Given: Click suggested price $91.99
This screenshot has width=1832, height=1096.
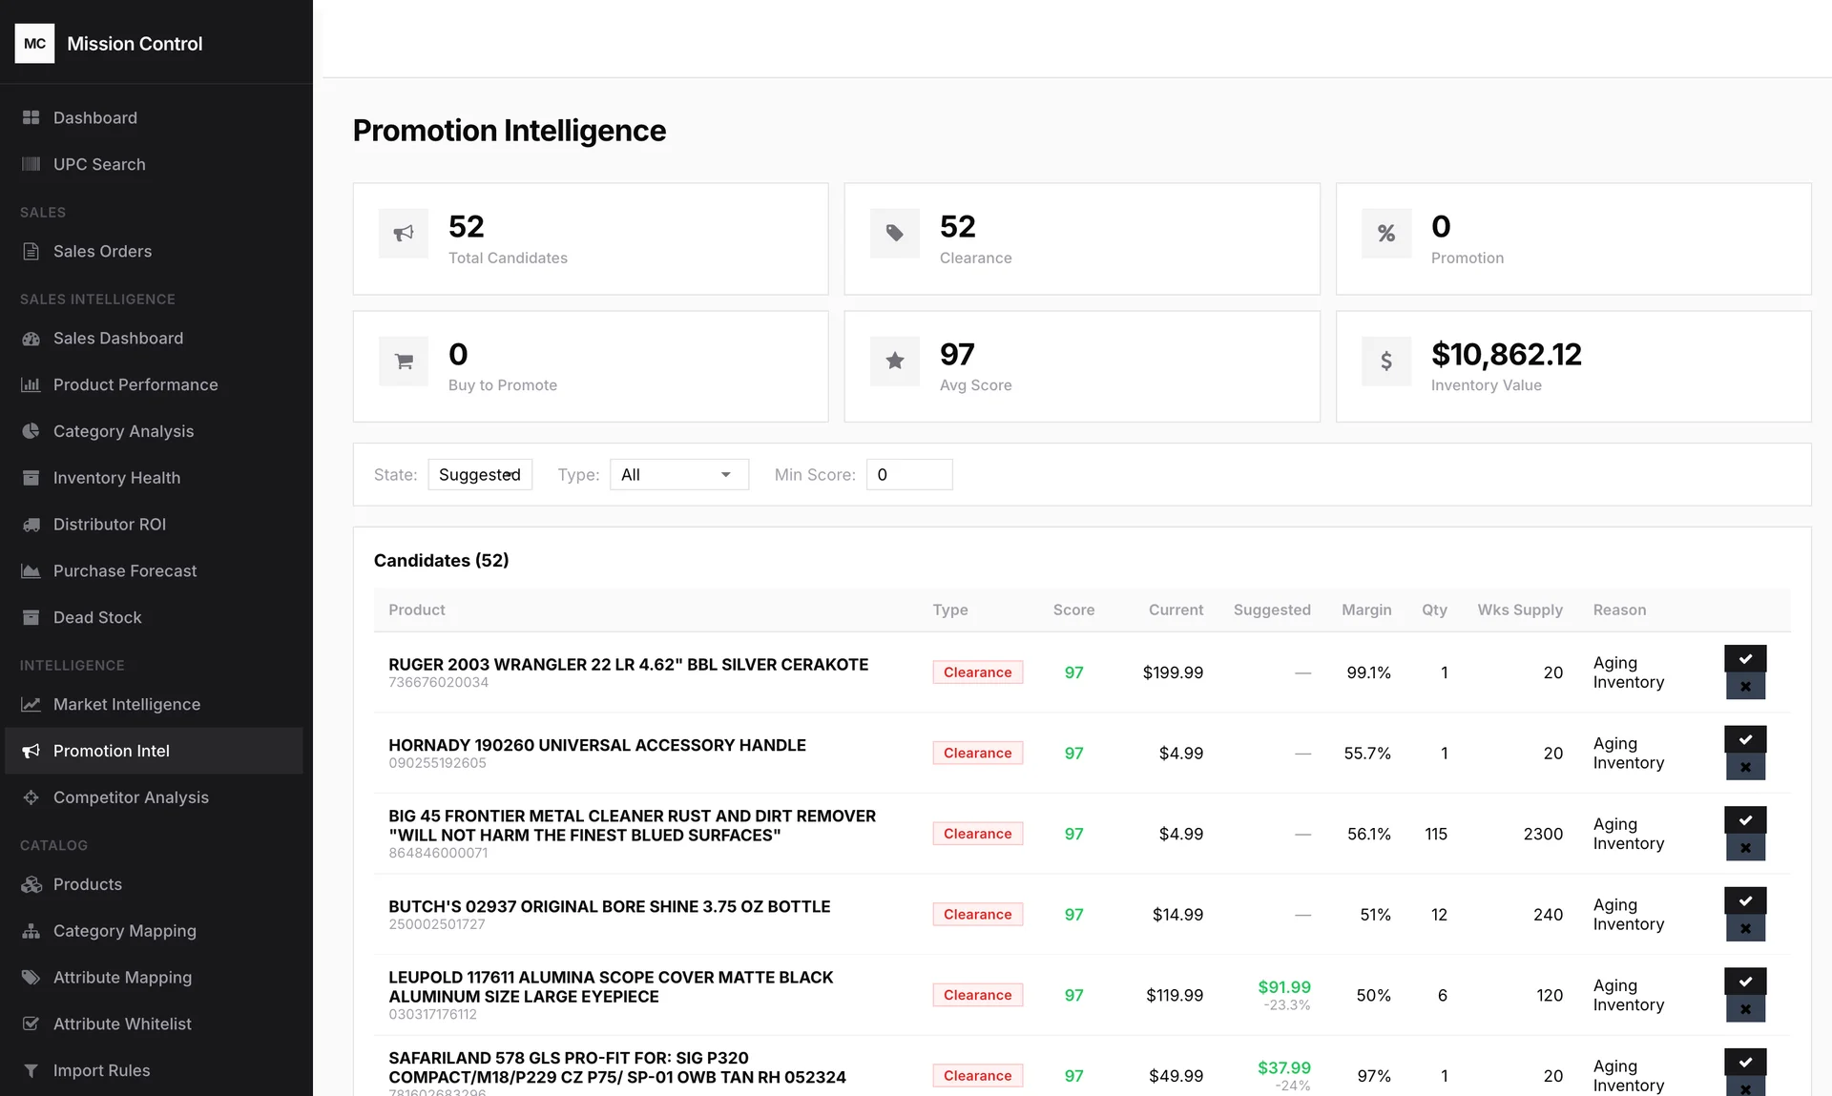Looking at the screenshot, I should click(1284, 987).
